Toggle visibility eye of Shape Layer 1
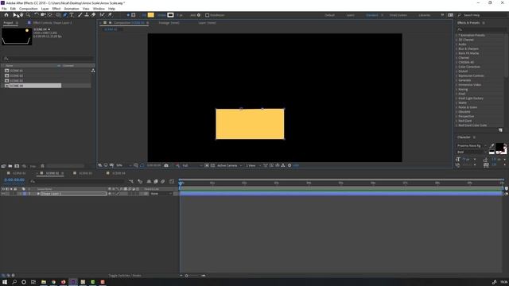Screen dimensions: 509x286 (x=3, y=194)
